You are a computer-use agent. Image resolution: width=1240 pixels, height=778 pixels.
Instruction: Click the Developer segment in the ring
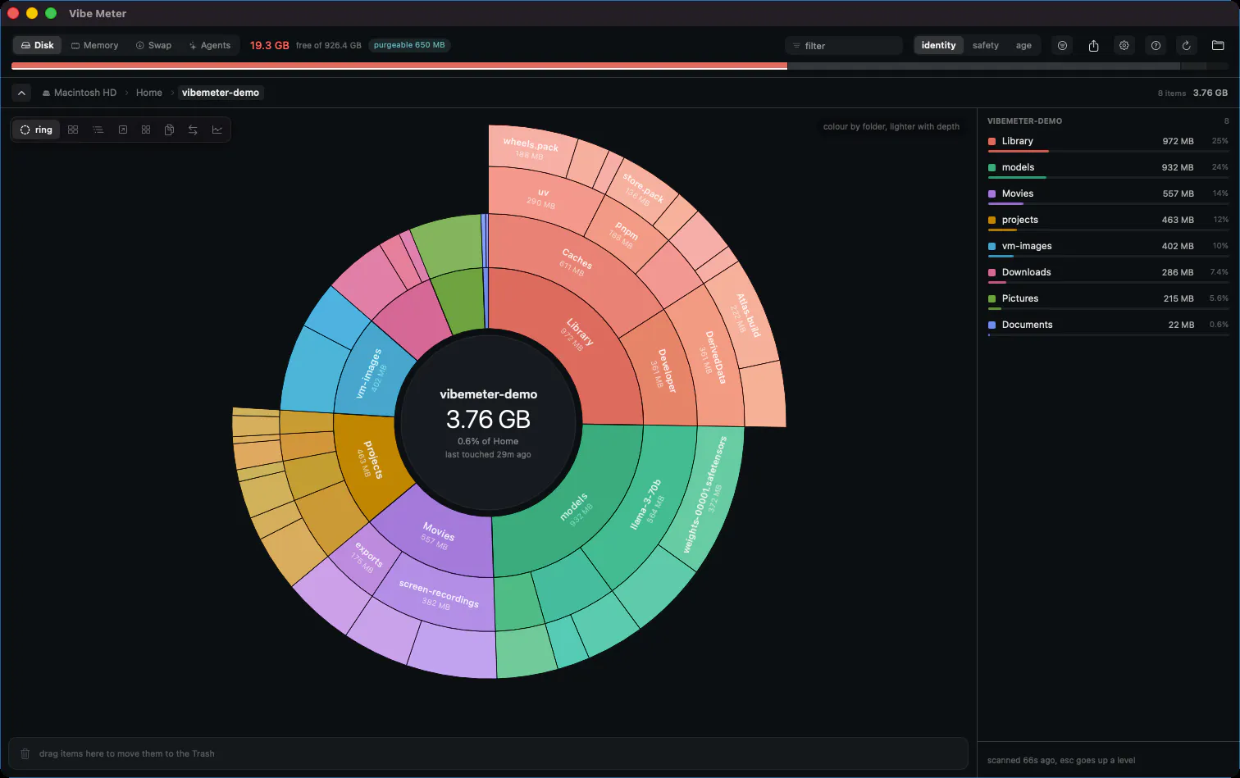tap(663, 373)
